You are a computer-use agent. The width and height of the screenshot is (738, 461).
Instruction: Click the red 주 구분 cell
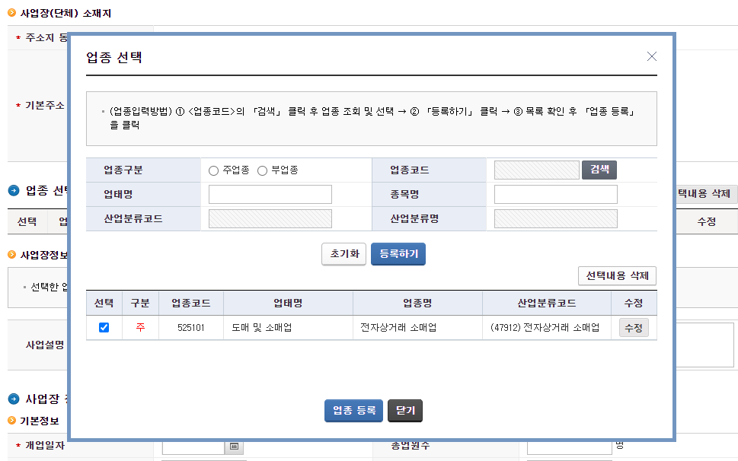[x=140, y=328]
